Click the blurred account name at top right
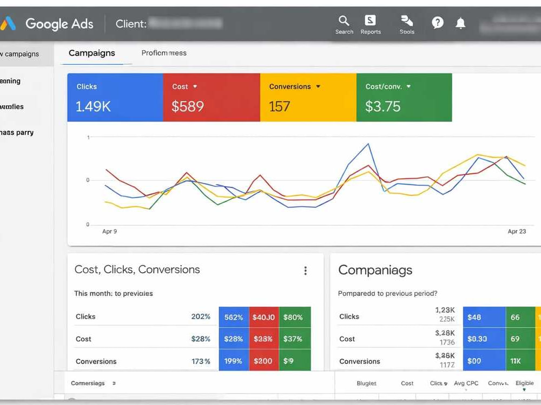Viewport: 541px width, 405px height. pyautogui.click(x=510, y=24)
